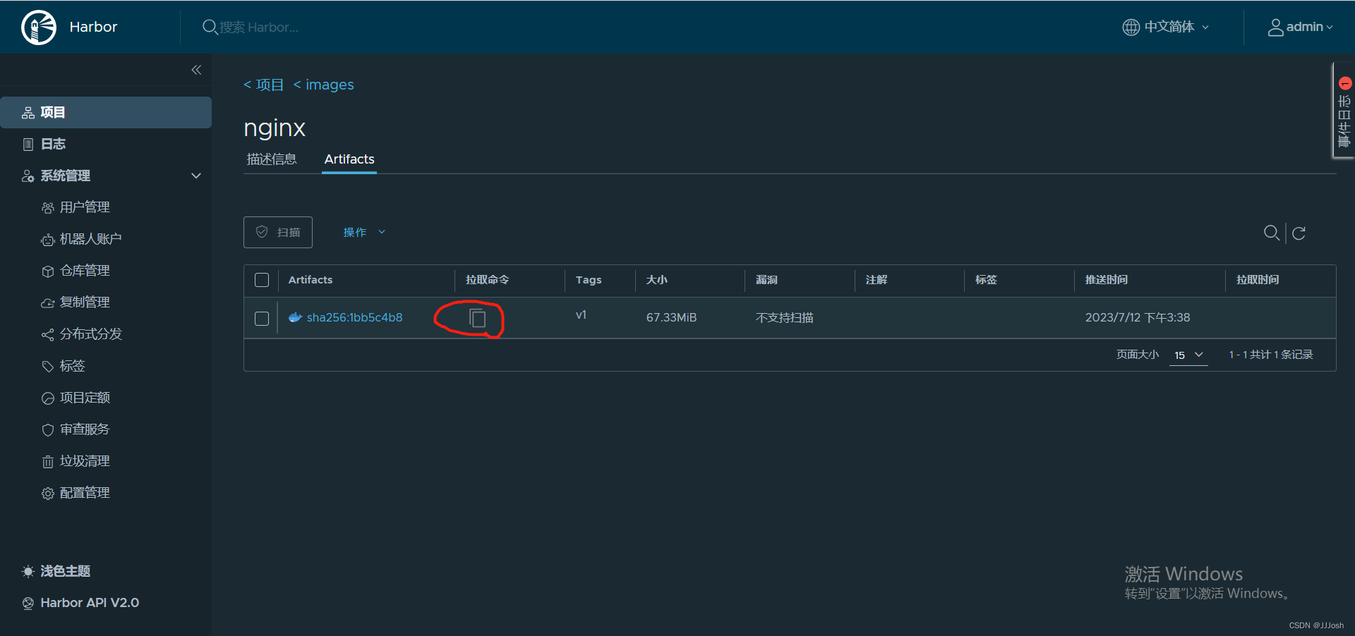Open 项目定额 project quotas
The height and width of the screenshot is (636, 1355).
click(x=85, y=398)
